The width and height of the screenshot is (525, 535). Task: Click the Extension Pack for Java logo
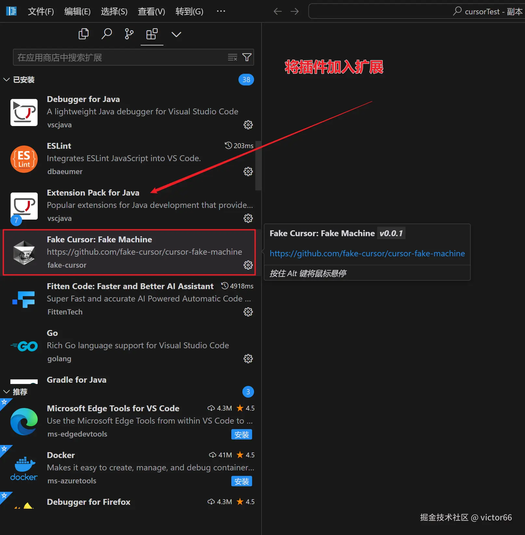24,206
